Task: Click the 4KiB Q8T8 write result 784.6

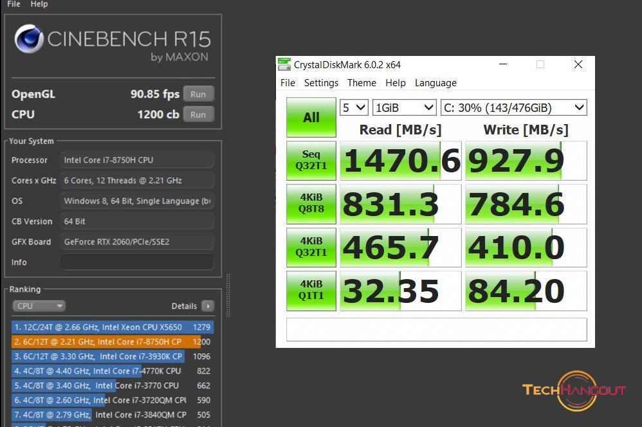Action: 526,204
